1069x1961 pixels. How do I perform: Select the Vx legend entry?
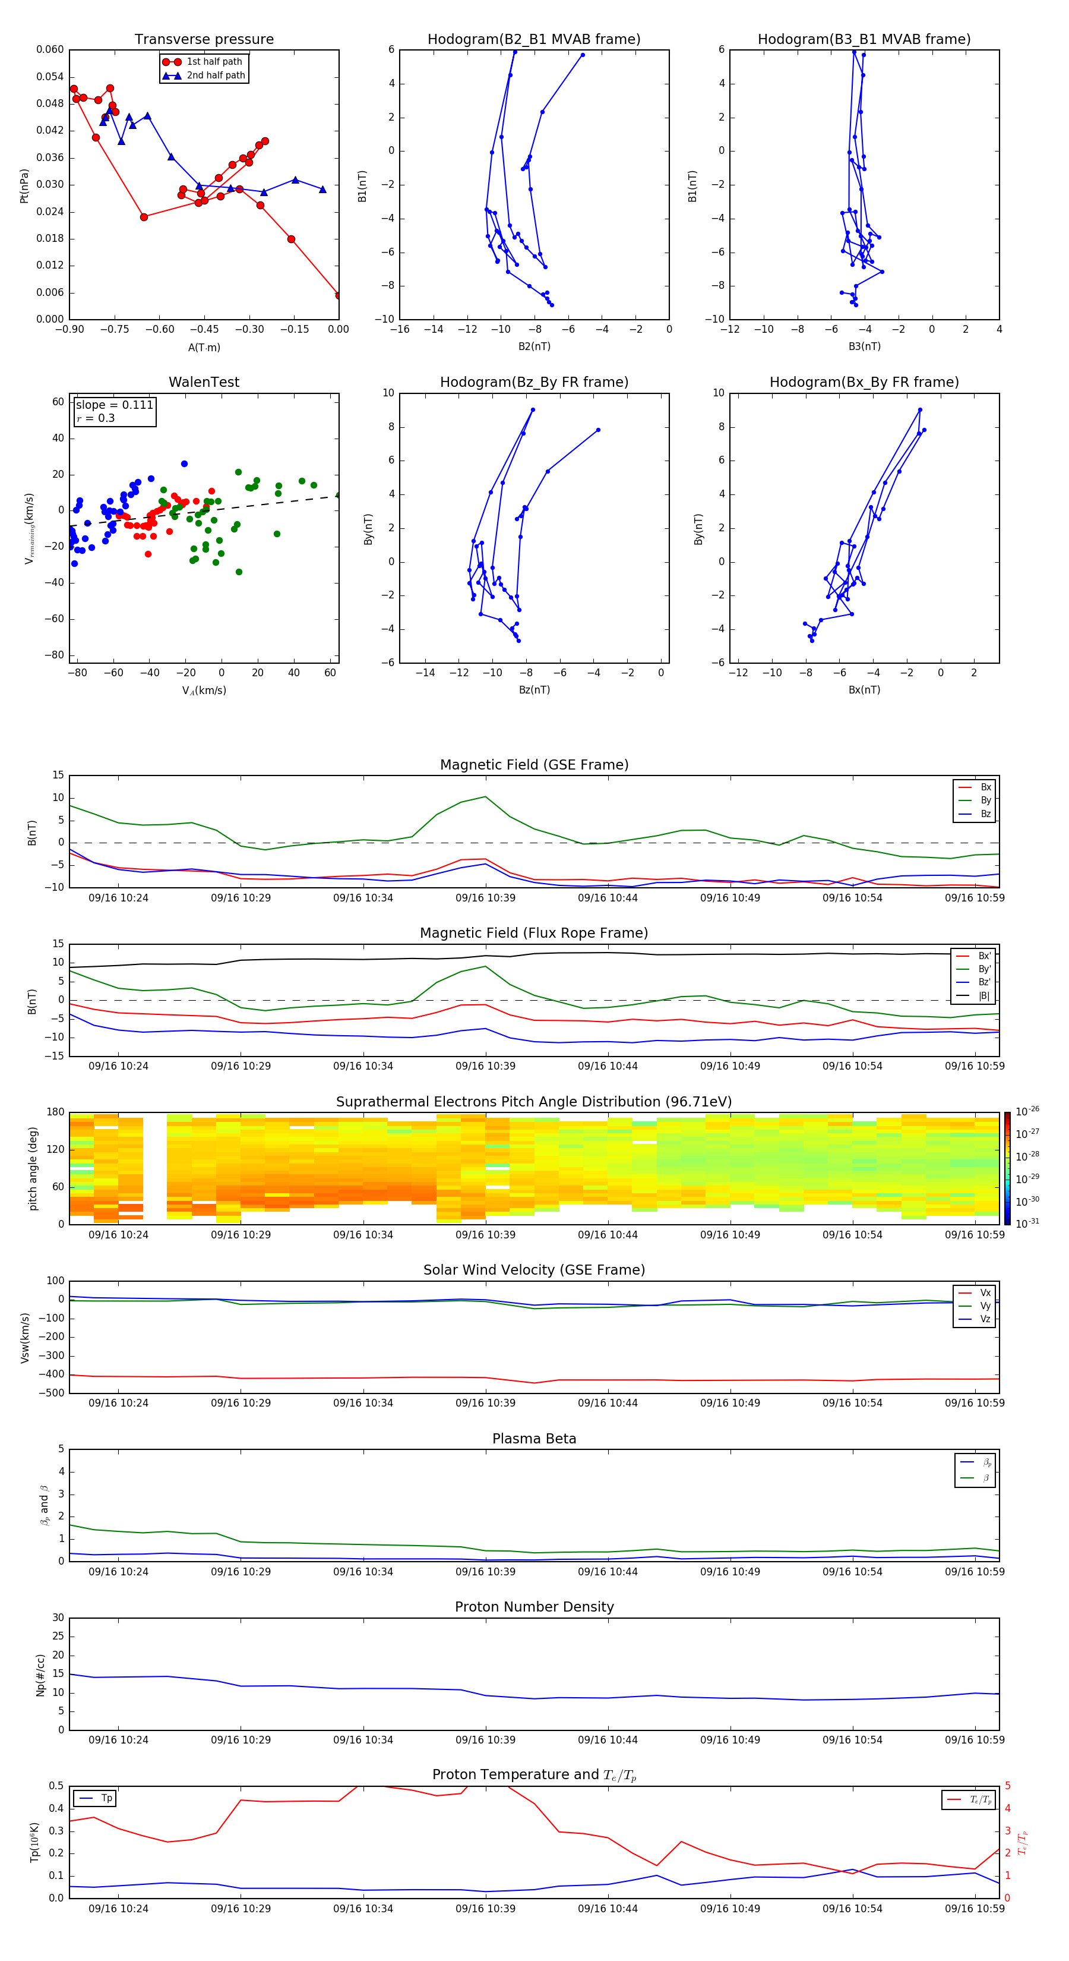coord(975,1292)
